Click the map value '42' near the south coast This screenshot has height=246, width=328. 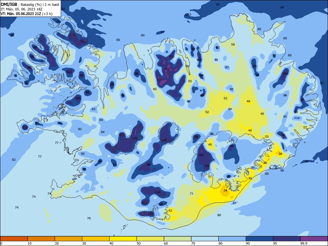point(170,211)
